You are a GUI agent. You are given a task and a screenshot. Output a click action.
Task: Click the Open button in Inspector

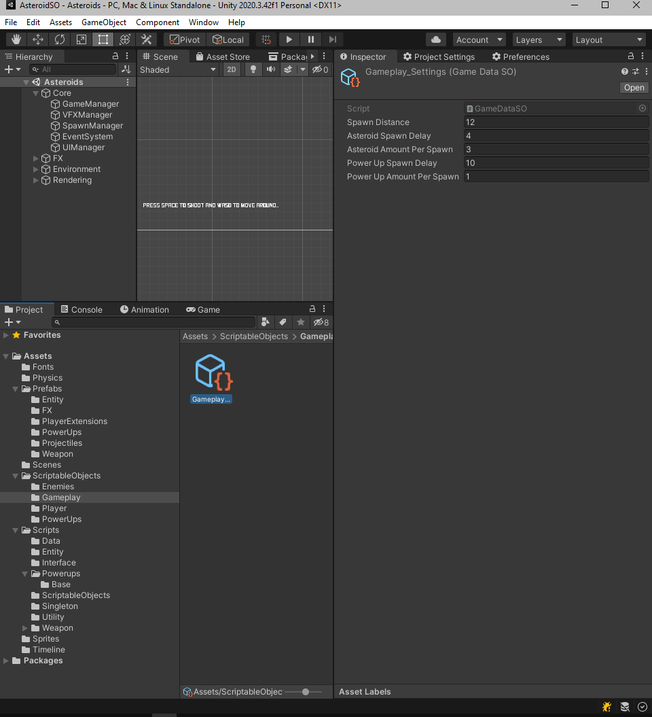point(634,88)
